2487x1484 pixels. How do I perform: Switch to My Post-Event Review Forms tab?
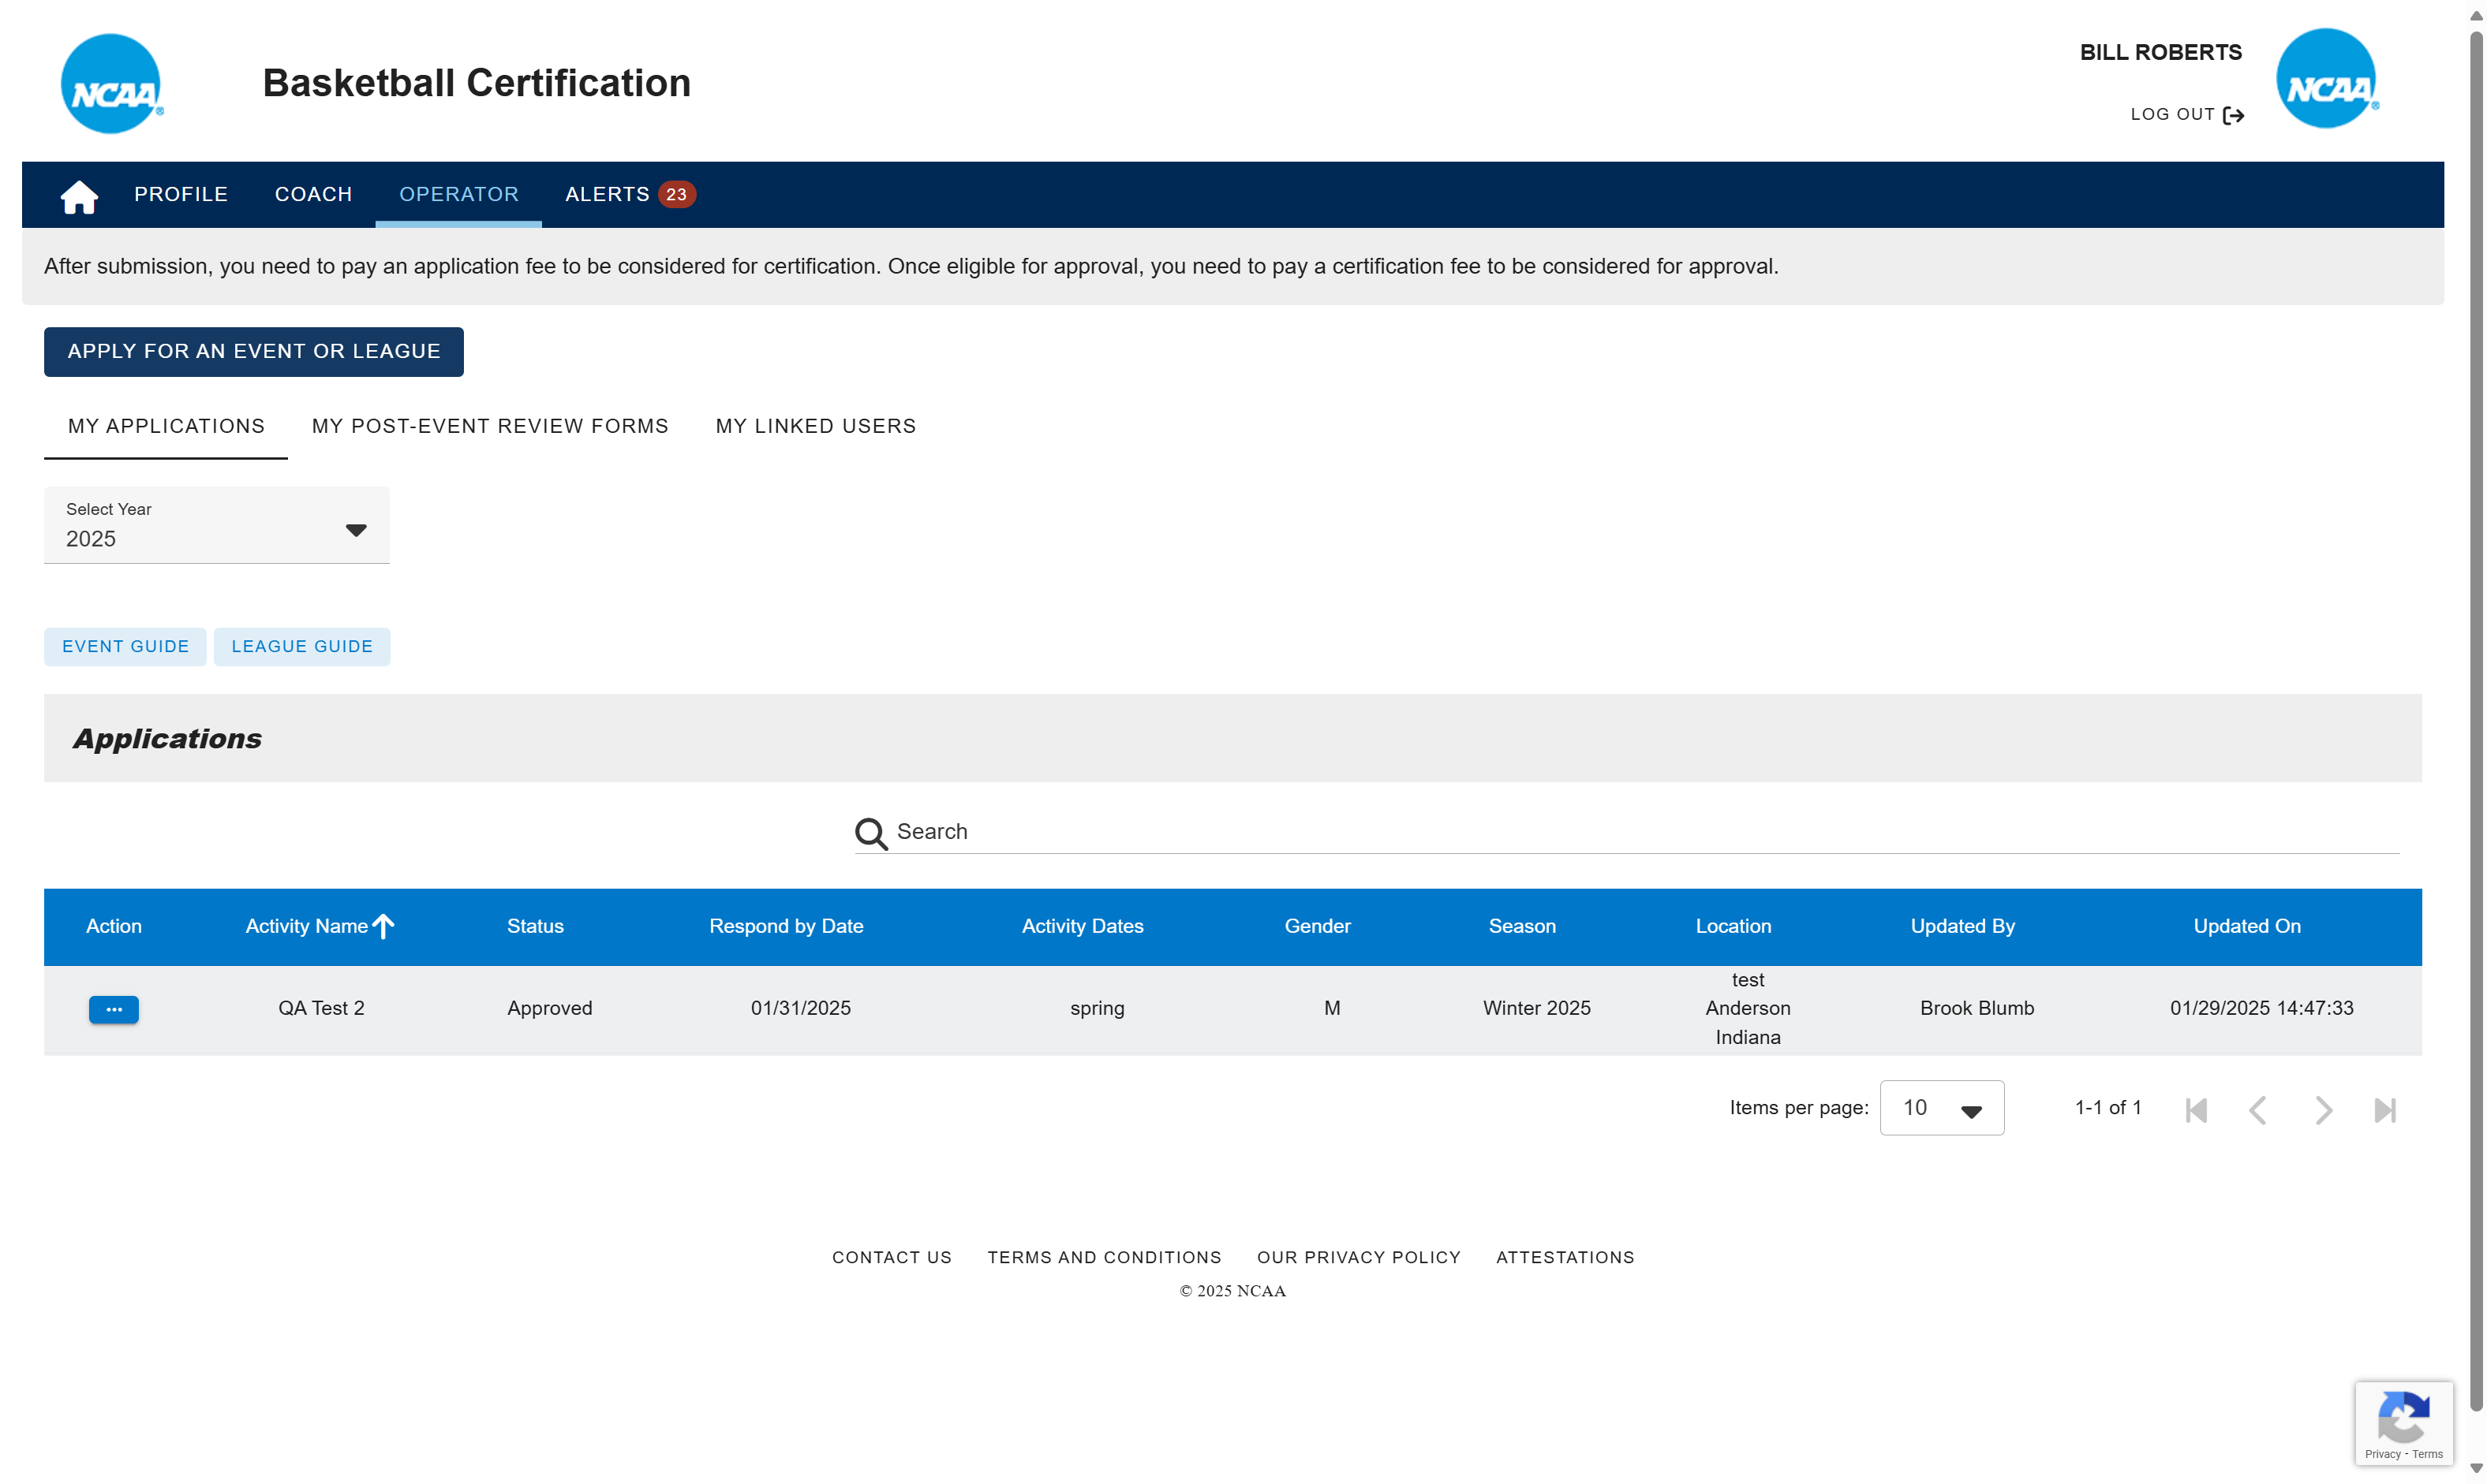[490, 426]
